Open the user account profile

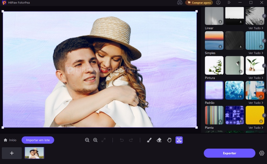218,2
